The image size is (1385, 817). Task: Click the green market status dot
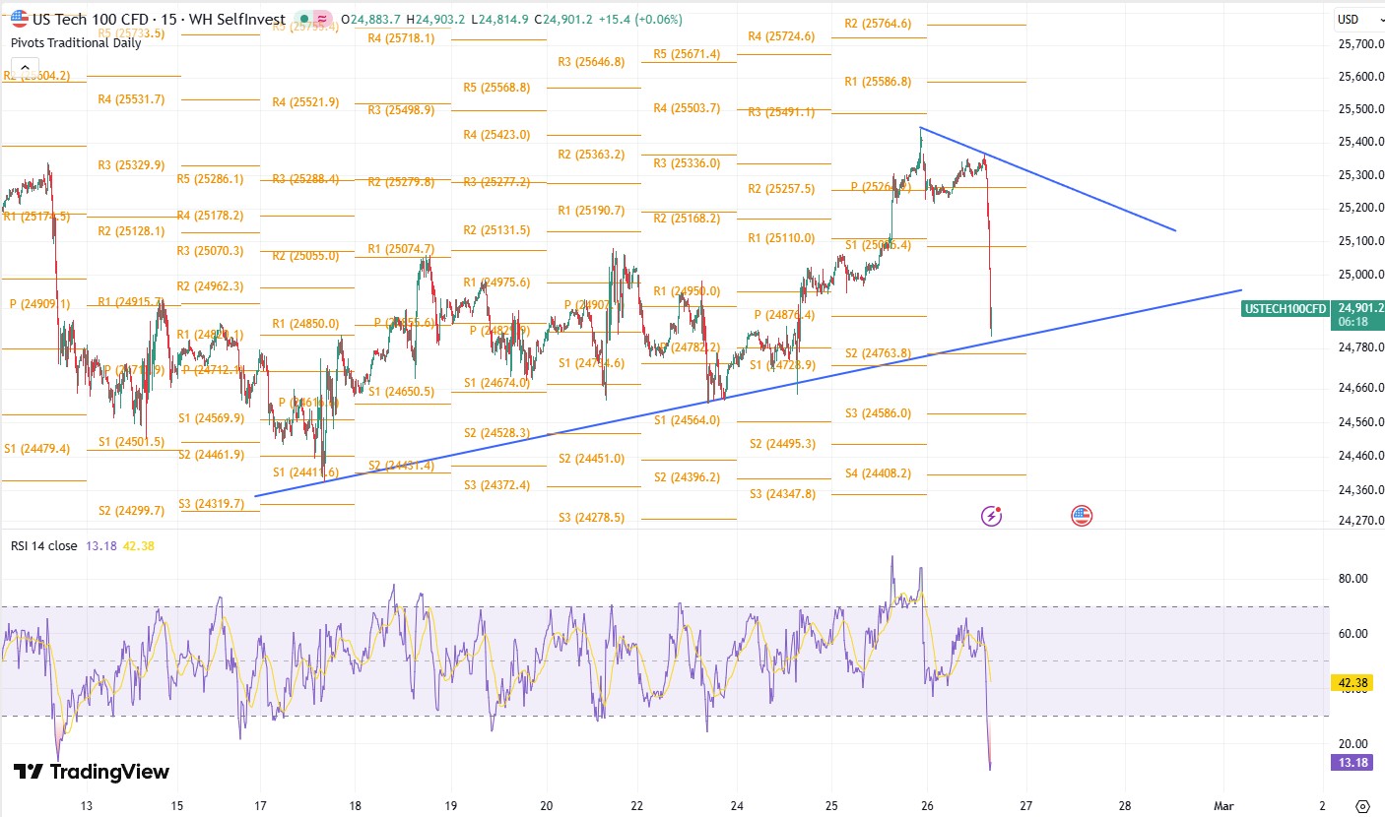tap(305, 19)
